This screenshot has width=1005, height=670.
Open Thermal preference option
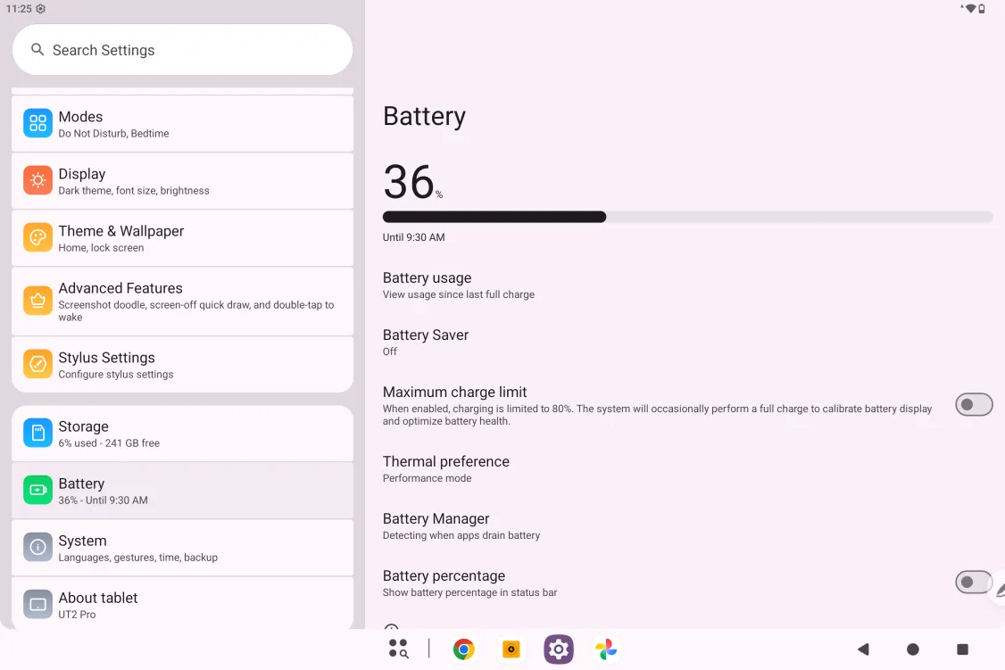687,469
